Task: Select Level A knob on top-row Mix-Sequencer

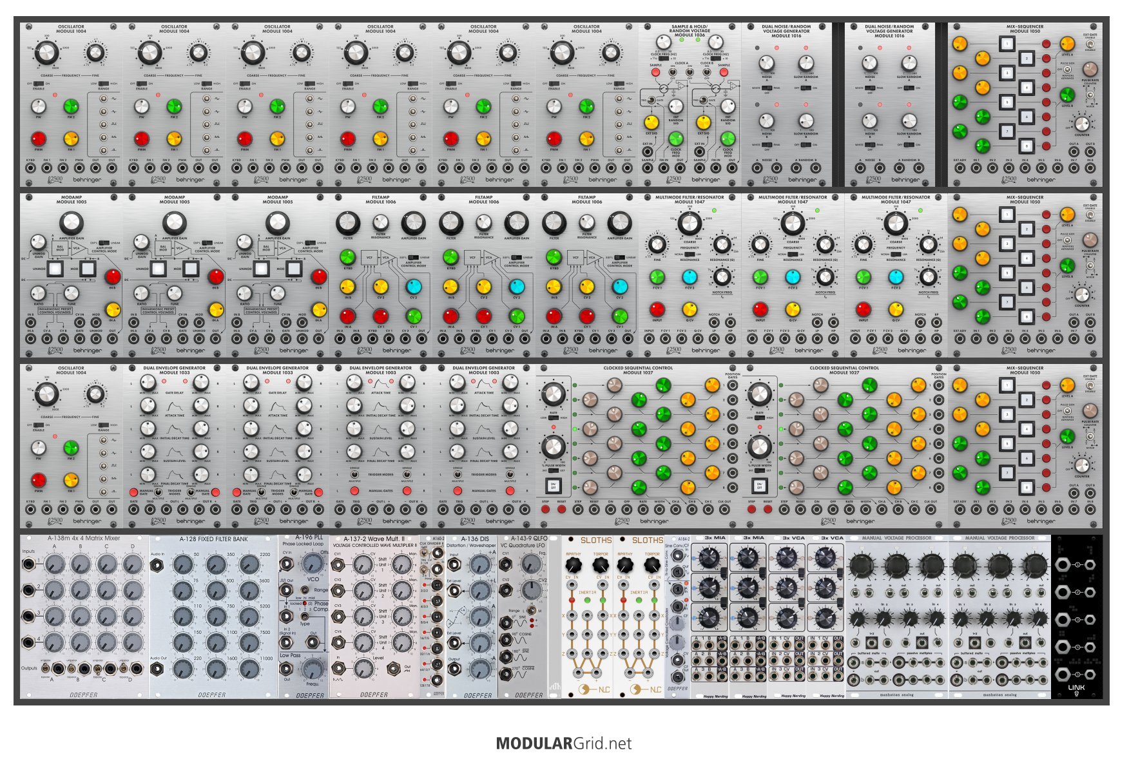Action: tap(1067, 44)
